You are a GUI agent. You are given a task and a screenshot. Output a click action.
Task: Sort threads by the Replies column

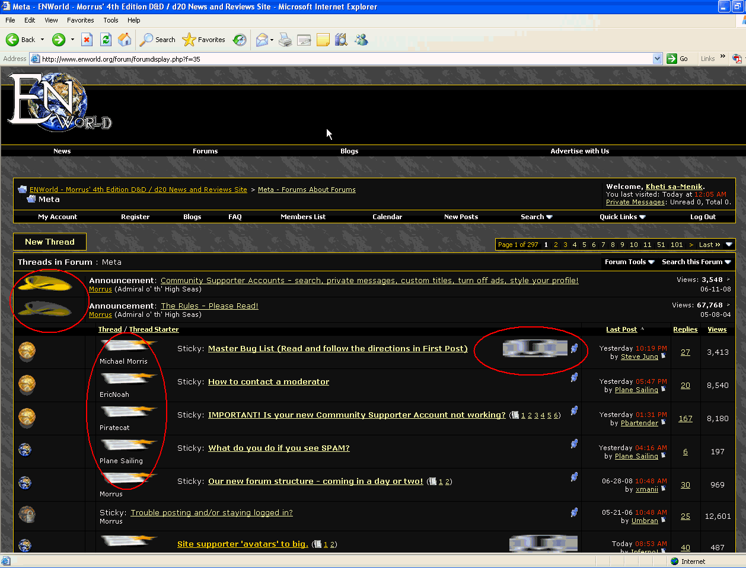pyautogui.click(x=685, y=329)
